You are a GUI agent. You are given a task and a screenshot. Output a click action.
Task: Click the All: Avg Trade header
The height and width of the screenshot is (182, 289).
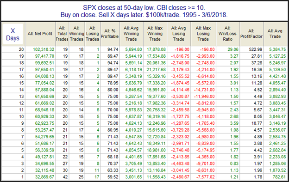pyautogui.click(x=275, y=34)
